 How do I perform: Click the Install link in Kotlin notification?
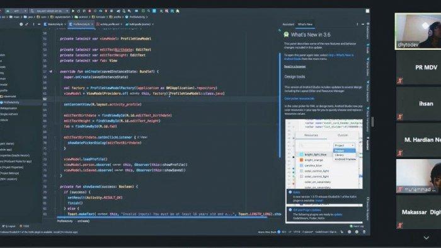pyautogui.click(x=319, y=201)
